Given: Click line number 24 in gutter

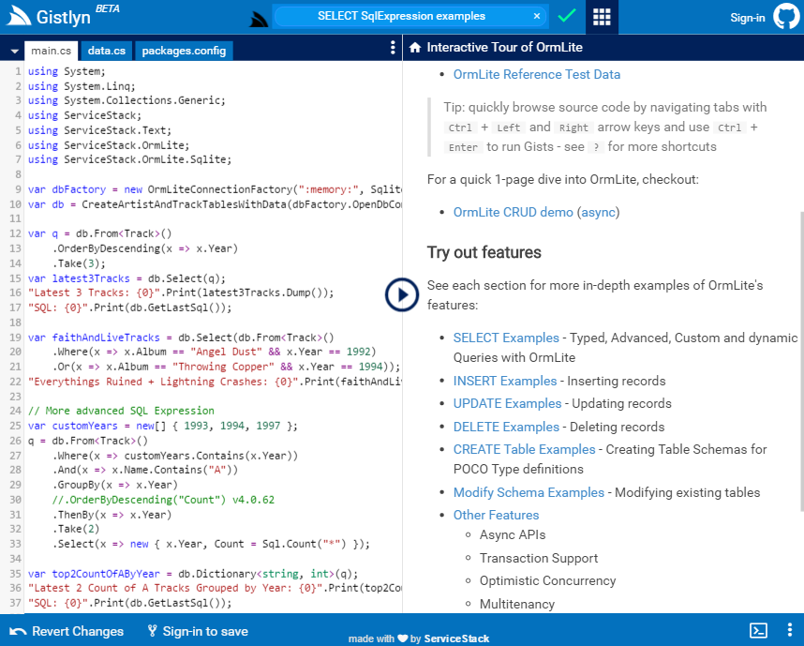Looking at the screenshot, I should [x=15, y=411].
